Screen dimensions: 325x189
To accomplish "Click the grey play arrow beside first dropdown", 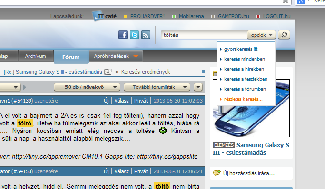I will (x=25, y=87).
